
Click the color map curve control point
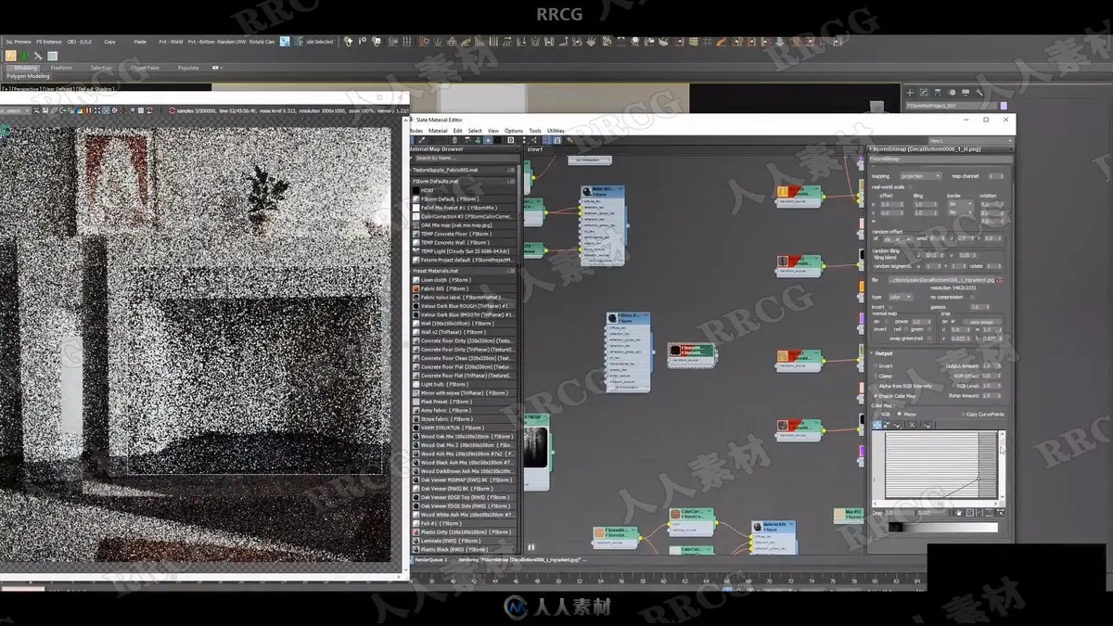coord(978,479)
